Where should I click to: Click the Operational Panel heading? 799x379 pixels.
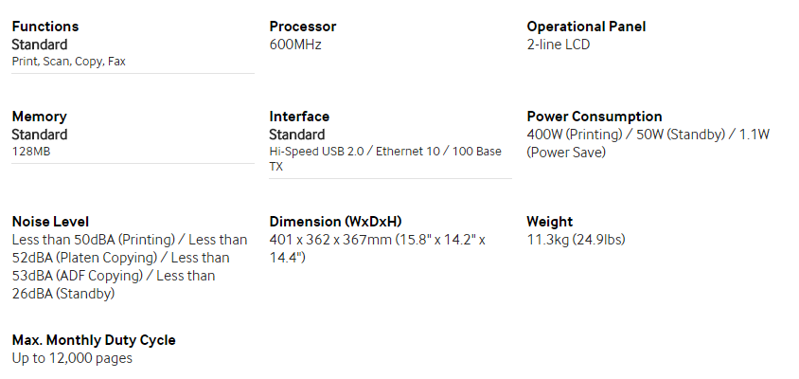click(x=586, y=27)
